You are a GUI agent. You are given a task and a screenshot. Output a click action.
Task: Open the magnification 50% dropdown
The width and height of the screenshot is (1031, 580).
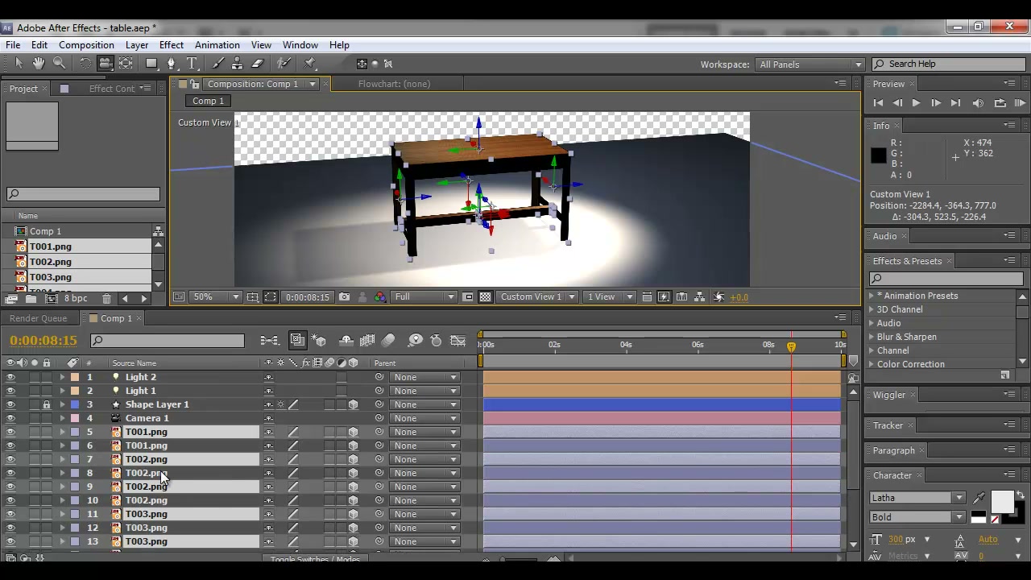click(x=216, y=297)
